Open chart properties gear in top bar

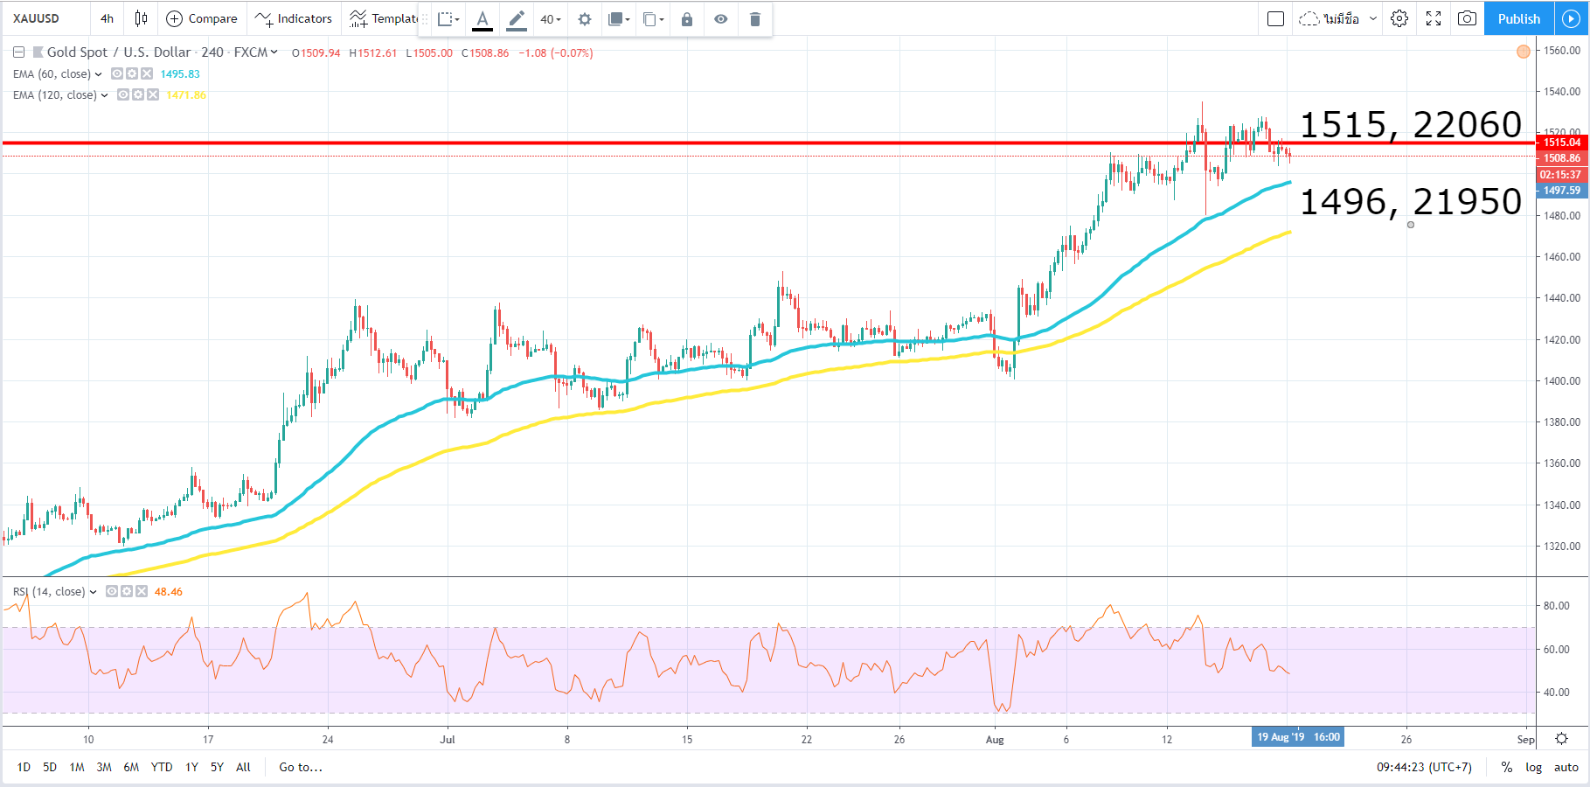tap(1399, 18)
